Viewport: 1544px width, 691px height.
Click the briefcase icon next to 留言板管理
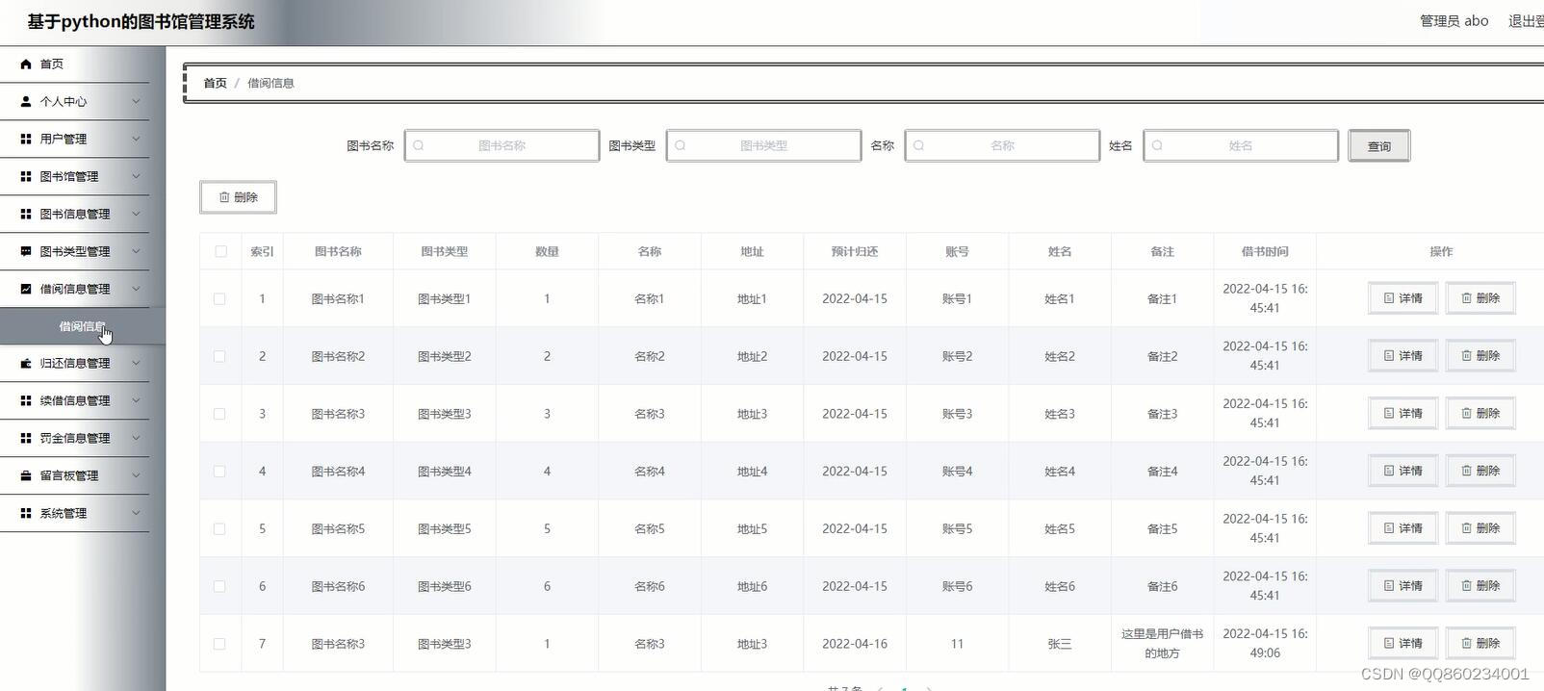point(26,475)
